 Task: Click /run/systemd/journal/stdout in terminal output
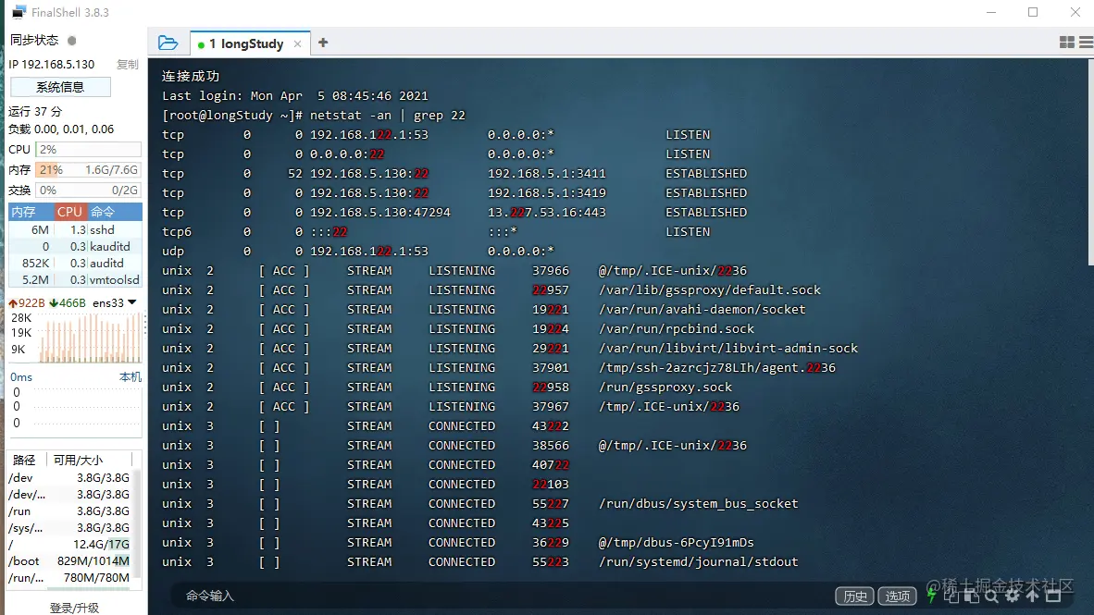tap(699, 561)
